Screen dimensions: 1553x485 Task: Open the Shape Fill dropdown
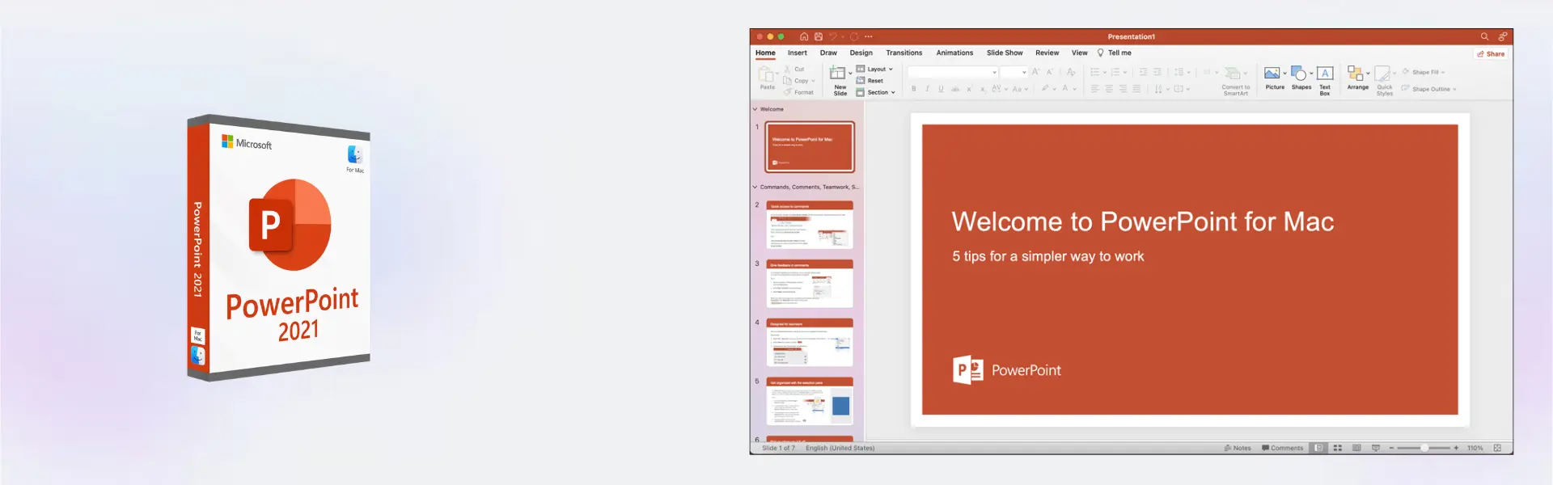[x=1424, y=72]
